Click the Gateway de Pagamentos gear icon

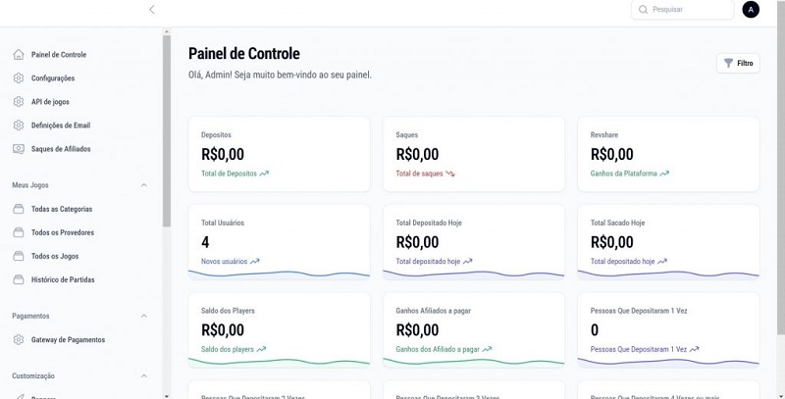coord(19,339)
